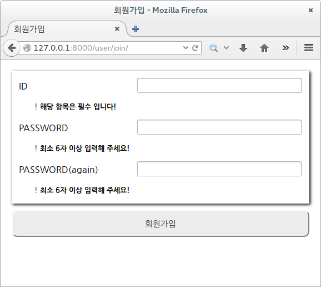Expand the search engine dropdown chevron
The width and height of the screenshot is (321, 287).
[x=226, y=48]
